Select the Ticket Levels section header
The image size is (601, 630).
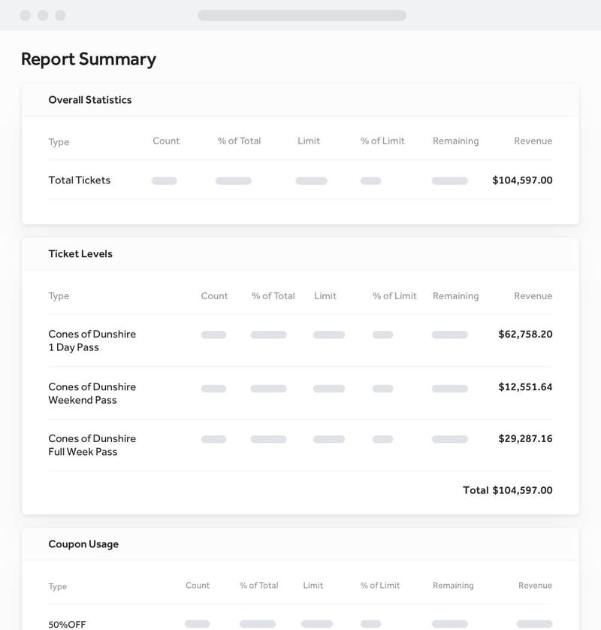[80, 253]
